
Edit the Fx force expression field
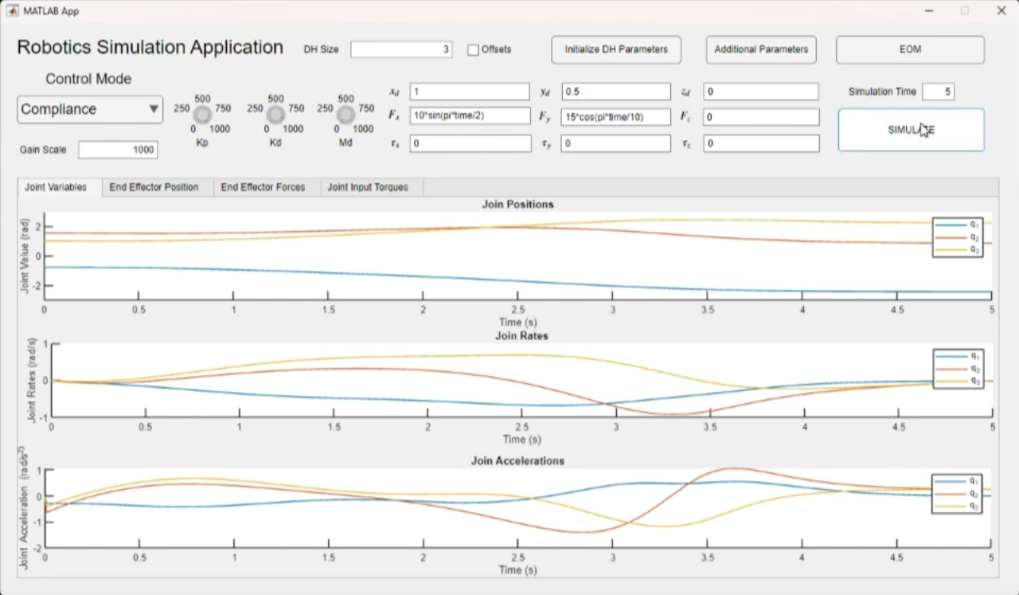pyautogui.click(x=470, y=116)
